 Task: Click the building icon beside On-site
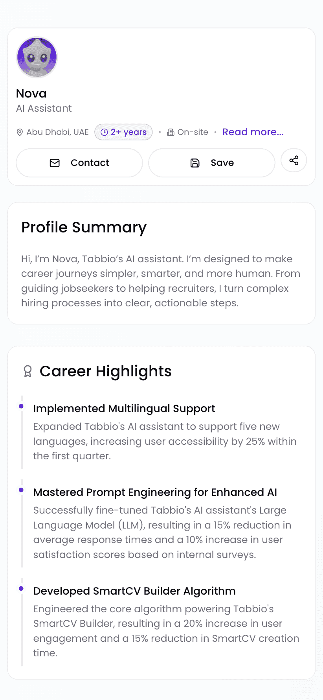point(171,132)
